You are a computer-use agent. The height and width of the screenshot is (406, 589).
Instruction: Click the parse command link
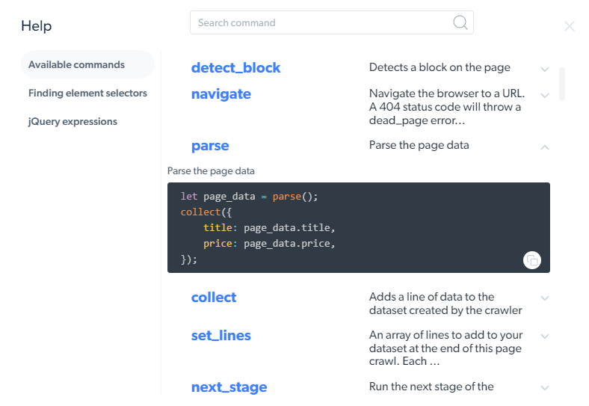click(x=210, y=146)
